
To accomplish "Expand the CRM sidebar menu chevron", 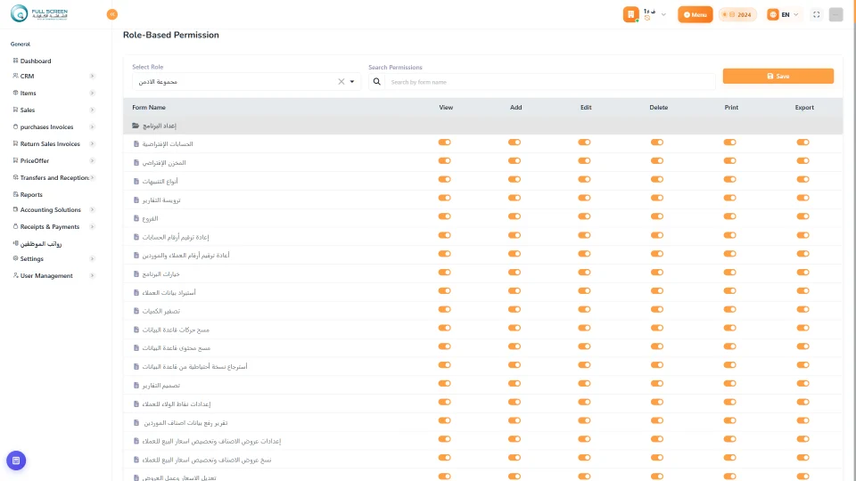I will pos(92,76).
